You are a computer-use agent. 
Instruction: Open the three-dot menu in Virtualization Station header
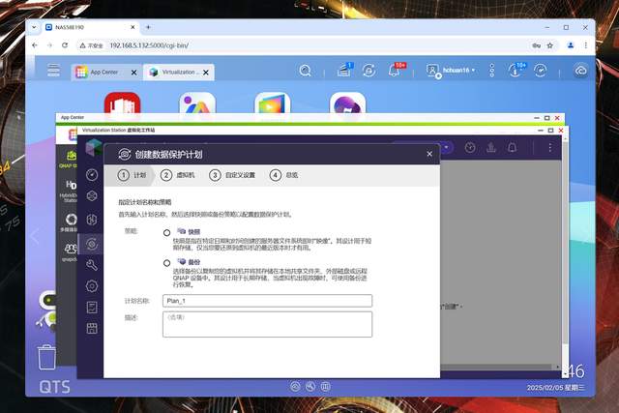(550, 148)
